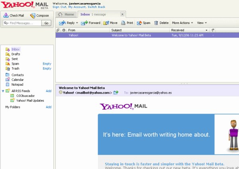Click the add-to-contacts icon beside mailbot address

[116, 92]
